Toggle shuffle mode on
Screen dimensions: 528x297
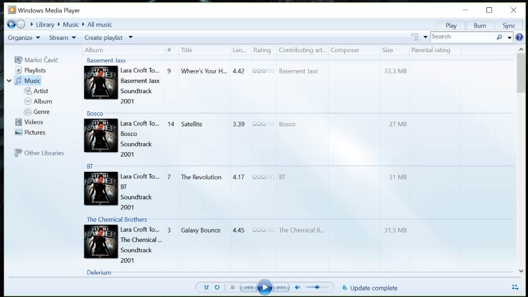click(206, 287)
